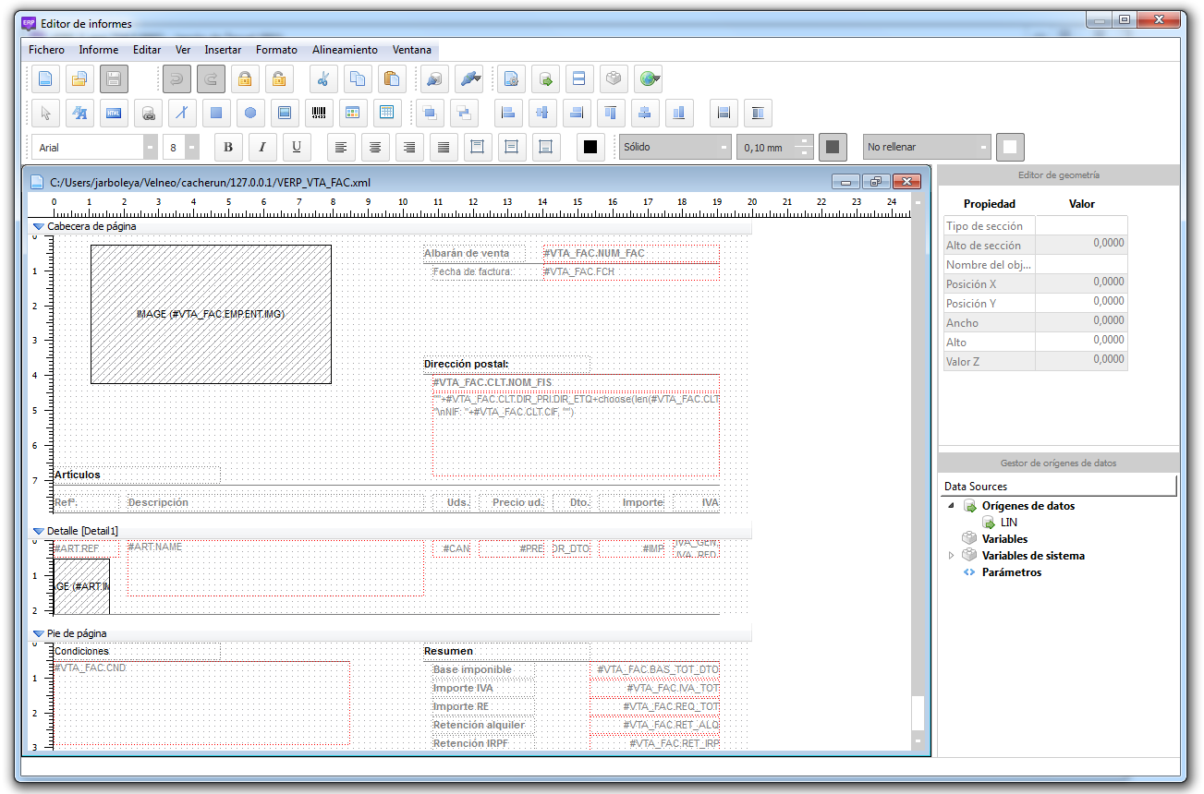Image resolution: width=1204 pixels, height=794 pixels.
Task: Choose the arrow pointer selection tool
Action: click(45, 113)
